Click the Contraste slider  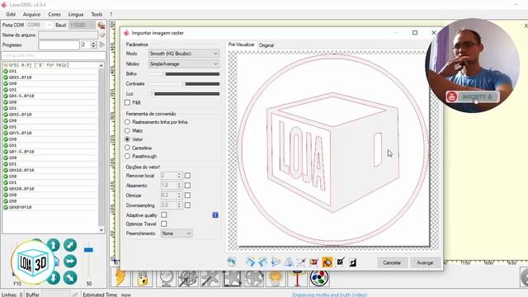(x=184, y=83)
